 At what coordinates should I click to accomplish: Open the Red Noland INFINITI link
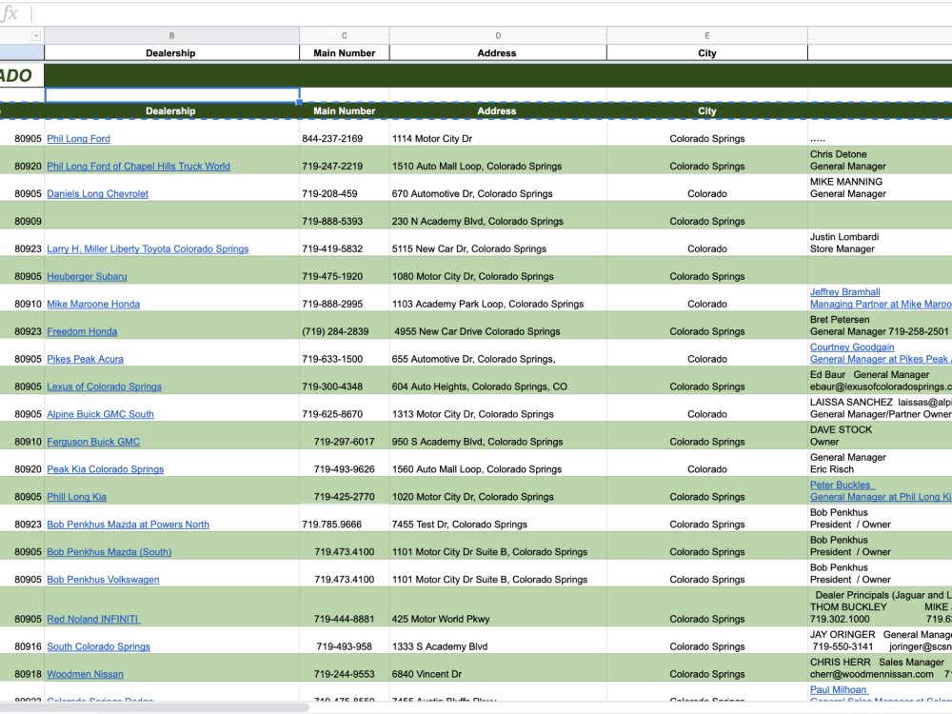(x=93, y=620)
